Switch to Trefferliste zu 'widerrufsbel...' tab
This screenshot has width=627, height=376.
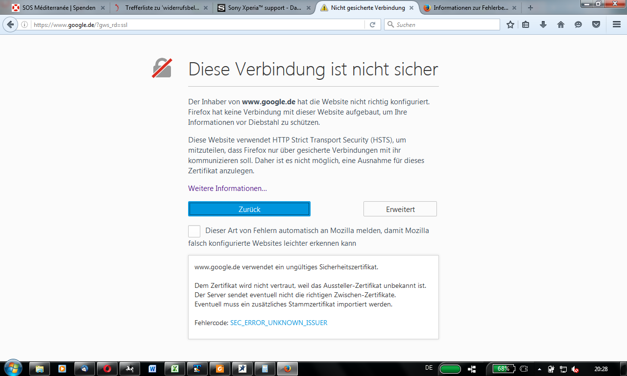[x=161, y=8]
